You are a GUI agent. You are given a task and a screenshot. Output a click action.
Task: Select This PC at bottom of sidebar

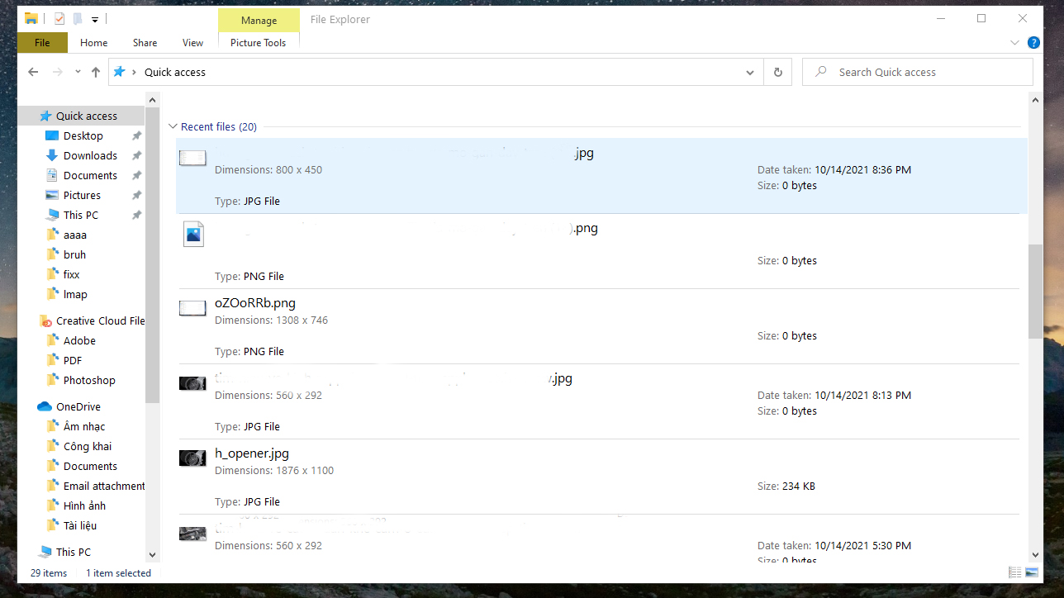point(73,552)
